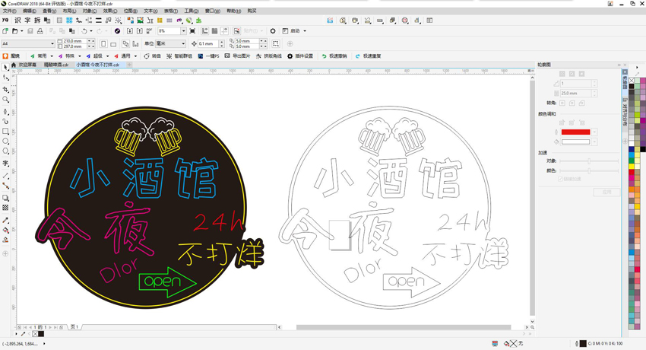The width and height of the screenshot is (646, 350).
Task: Select the Crop tool
Action: pos(5,89)
